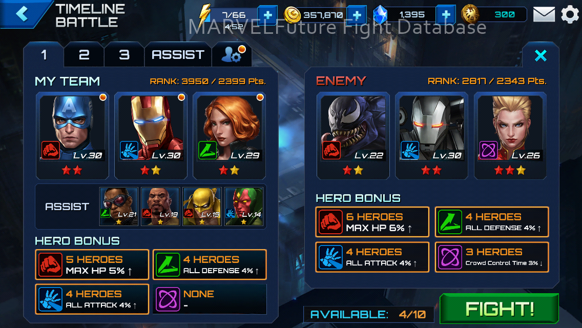
Task: Select the Captain America hero card
Action: click(x=72, y=136)
